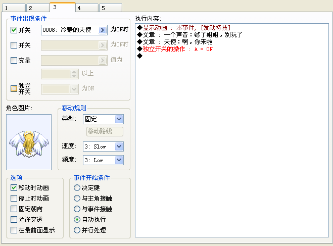
Task: Enable the 独立开关 condition checkbox
Action: tap(14, 88)
